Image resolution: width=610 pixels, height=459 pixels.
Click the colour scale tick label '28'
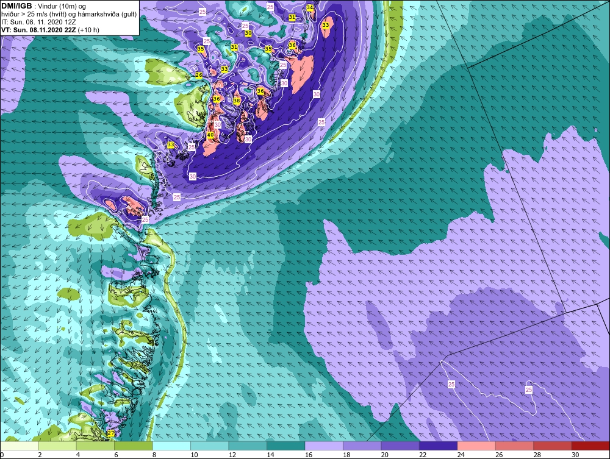[537, 455]
